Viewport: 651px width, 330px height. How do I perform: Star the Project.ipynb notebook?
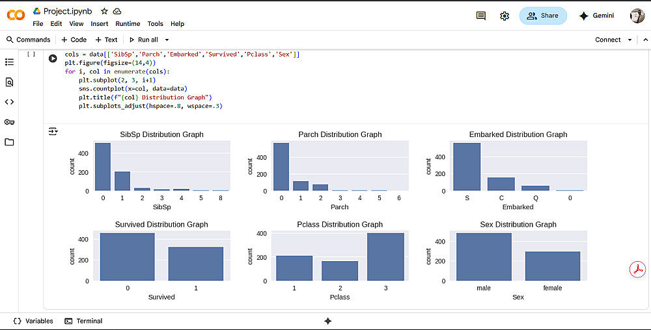tap(104, 11)
